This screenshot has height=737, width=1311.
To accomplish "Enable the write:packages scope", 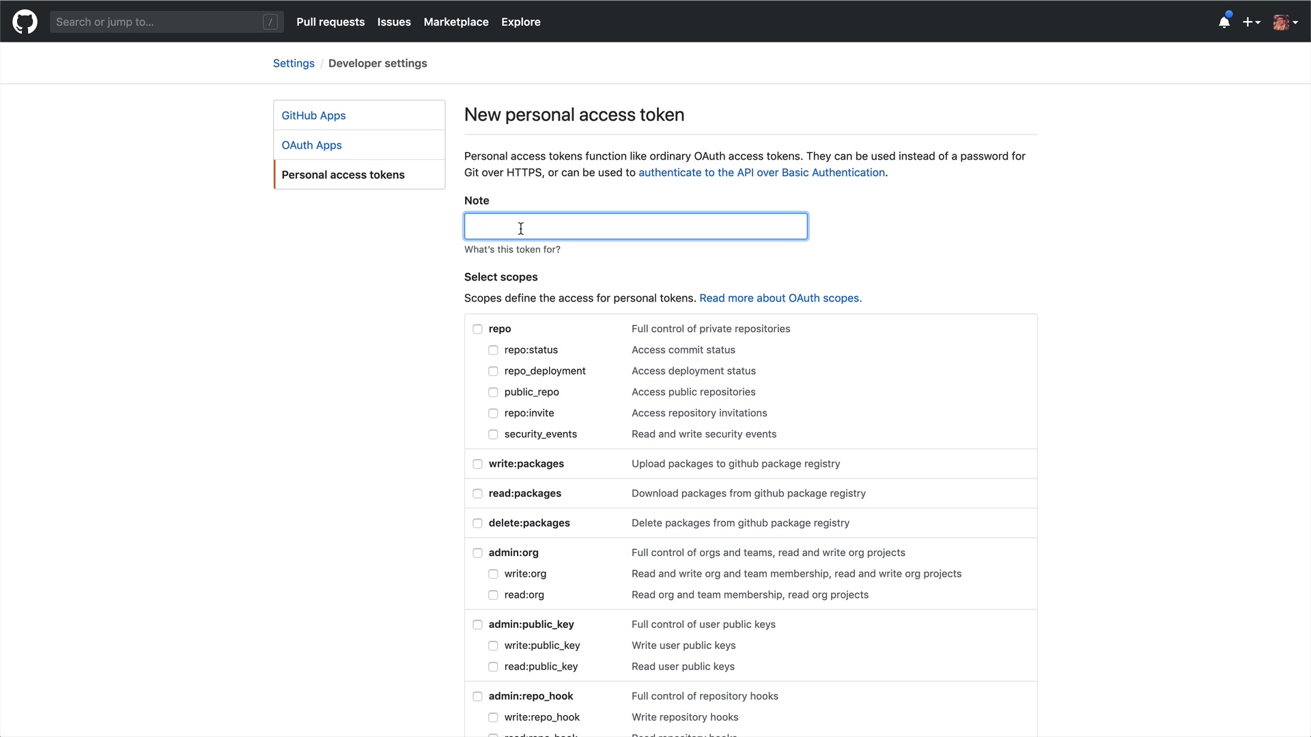I will pos(477,464).
